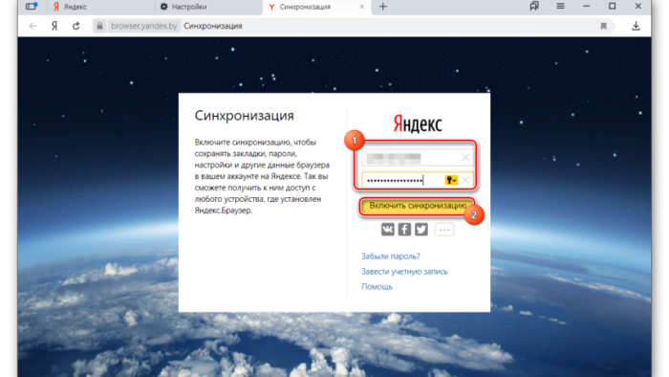This screenshot has height=377, width=669.
Task: Click the lock security icon
Action: point(99,26)
